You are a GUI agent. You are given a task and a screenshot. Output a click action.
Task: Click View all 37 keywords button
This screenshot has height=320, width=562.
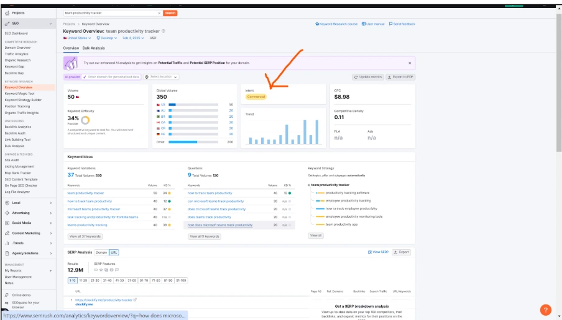click(x=85, y=236)
